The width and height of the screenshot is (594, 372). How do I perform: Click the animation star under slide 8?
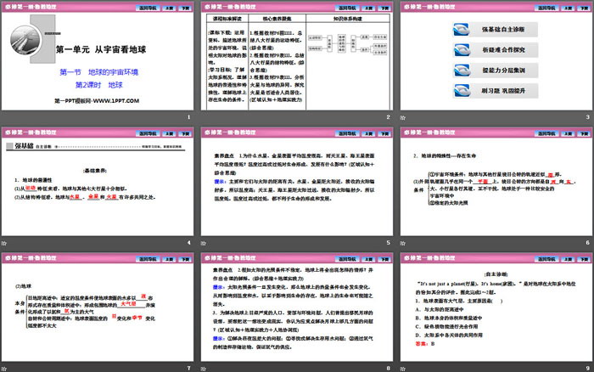(x=204, y=369)
